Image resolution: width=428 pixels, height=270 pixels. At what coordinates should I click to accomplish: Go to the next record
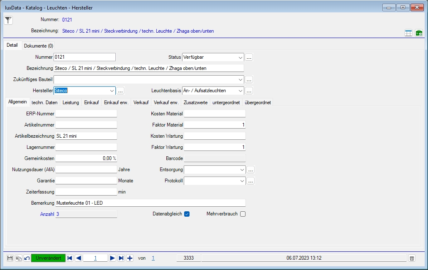pos(112,258)
